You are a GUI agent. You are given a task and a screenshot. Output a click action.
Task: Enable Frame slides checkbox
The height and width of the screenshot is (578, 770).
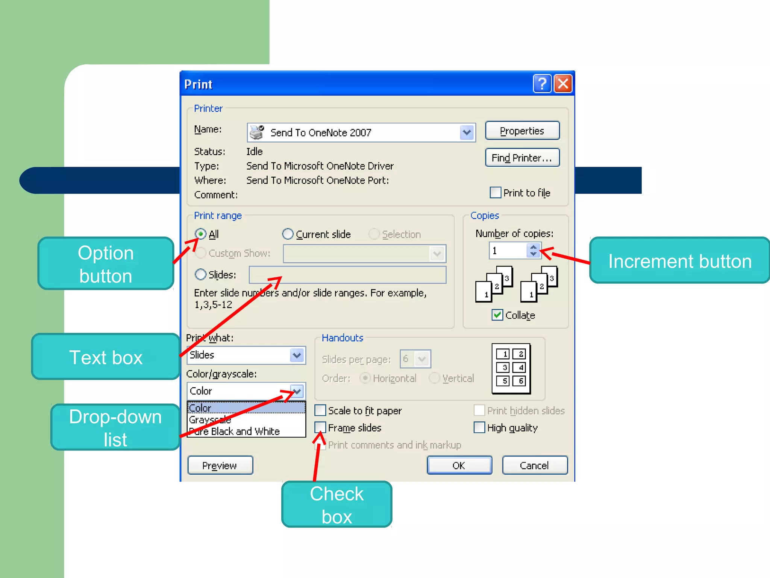320,427
